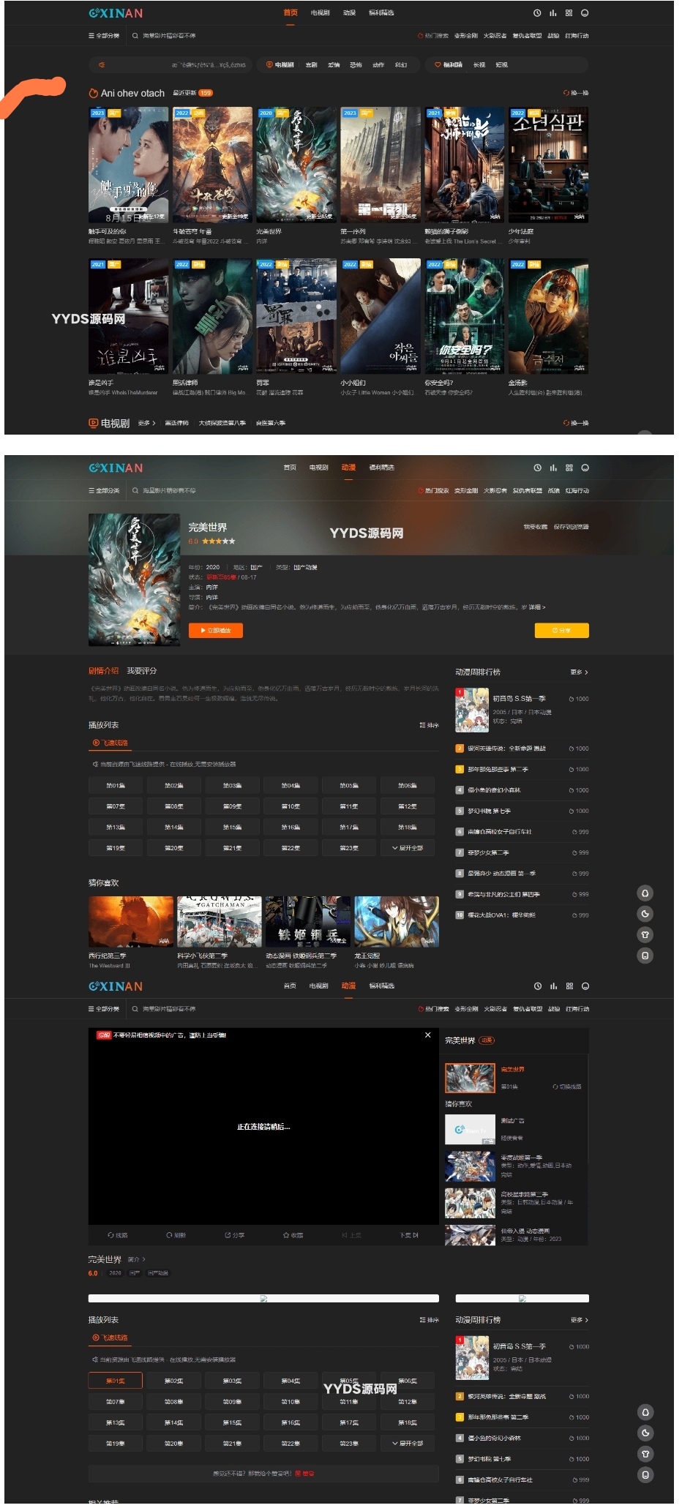Switch to the 我要评分 tab
Screen dimensions: 682x1508
pyautogui.click(x=142, y=670)
